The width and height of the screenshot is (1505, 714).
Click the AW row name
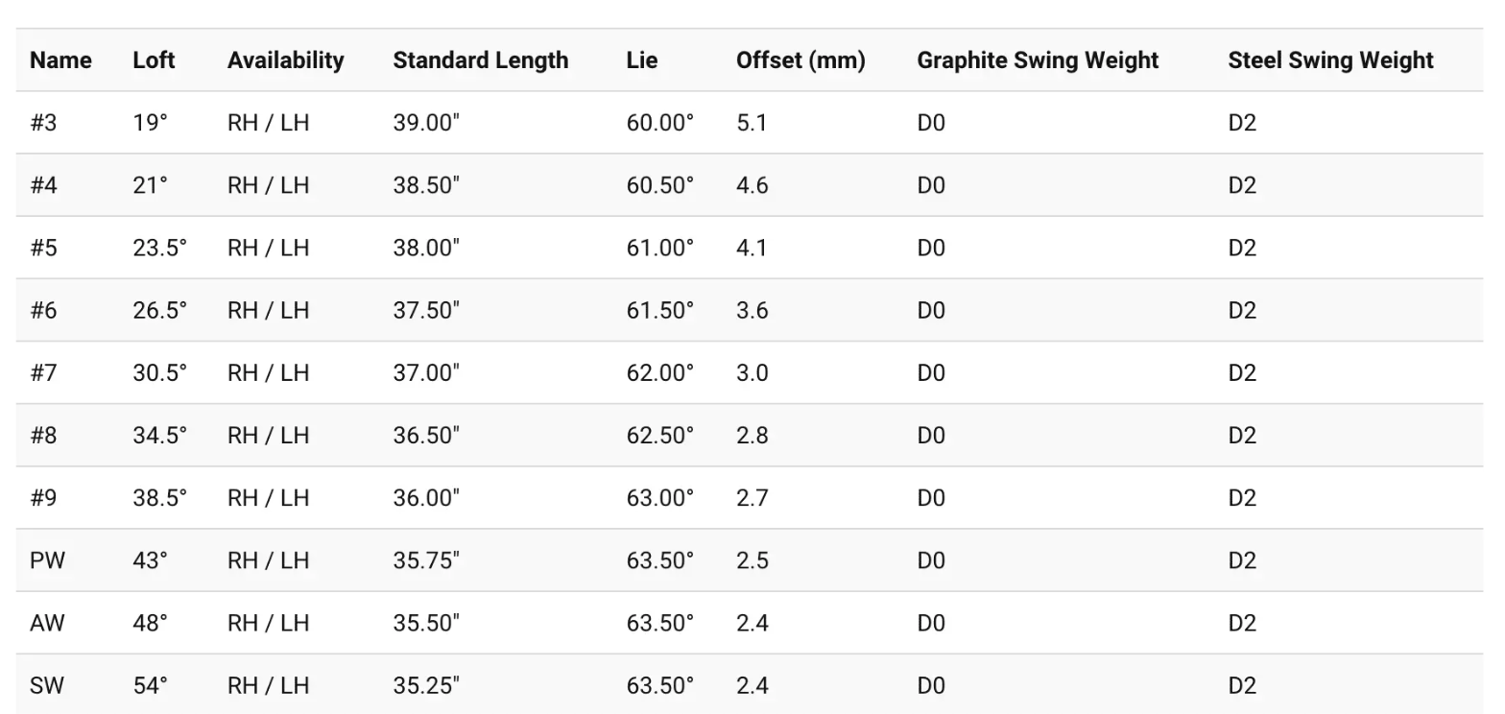(47, 623)
